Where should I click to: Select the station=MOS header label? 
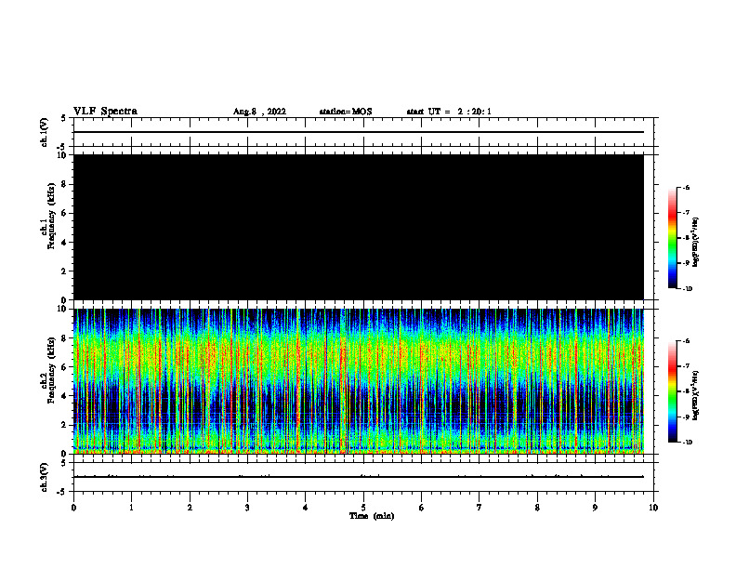[x=346, y=112]
